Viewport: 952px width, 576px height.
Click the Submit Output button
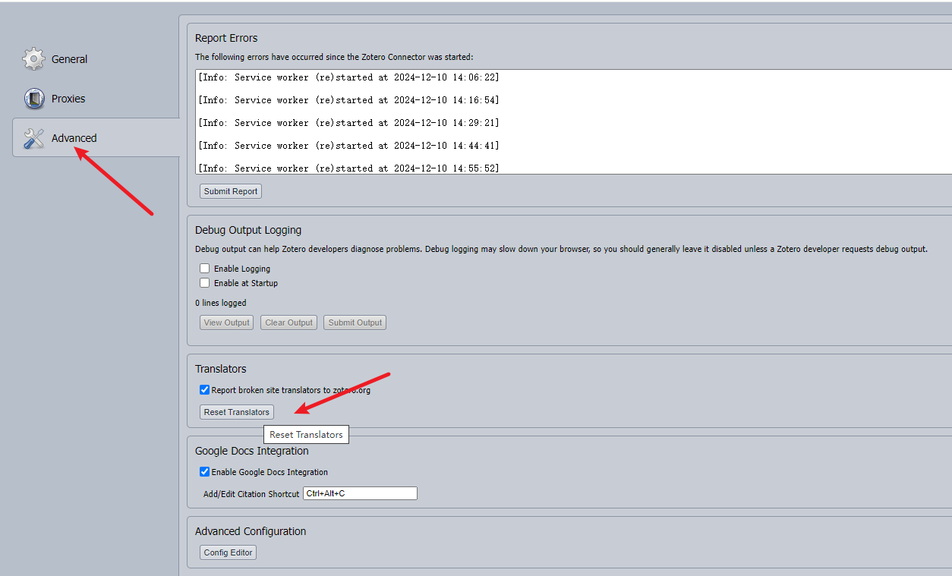(x=355, y=323)
